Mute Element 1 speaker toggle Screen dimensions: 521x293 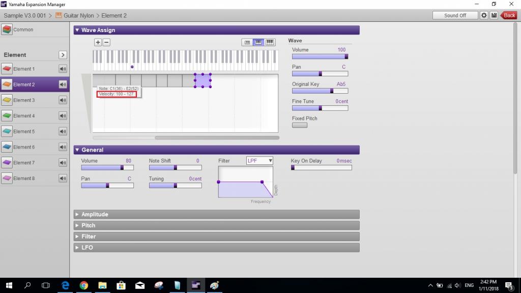click(63, 69)
